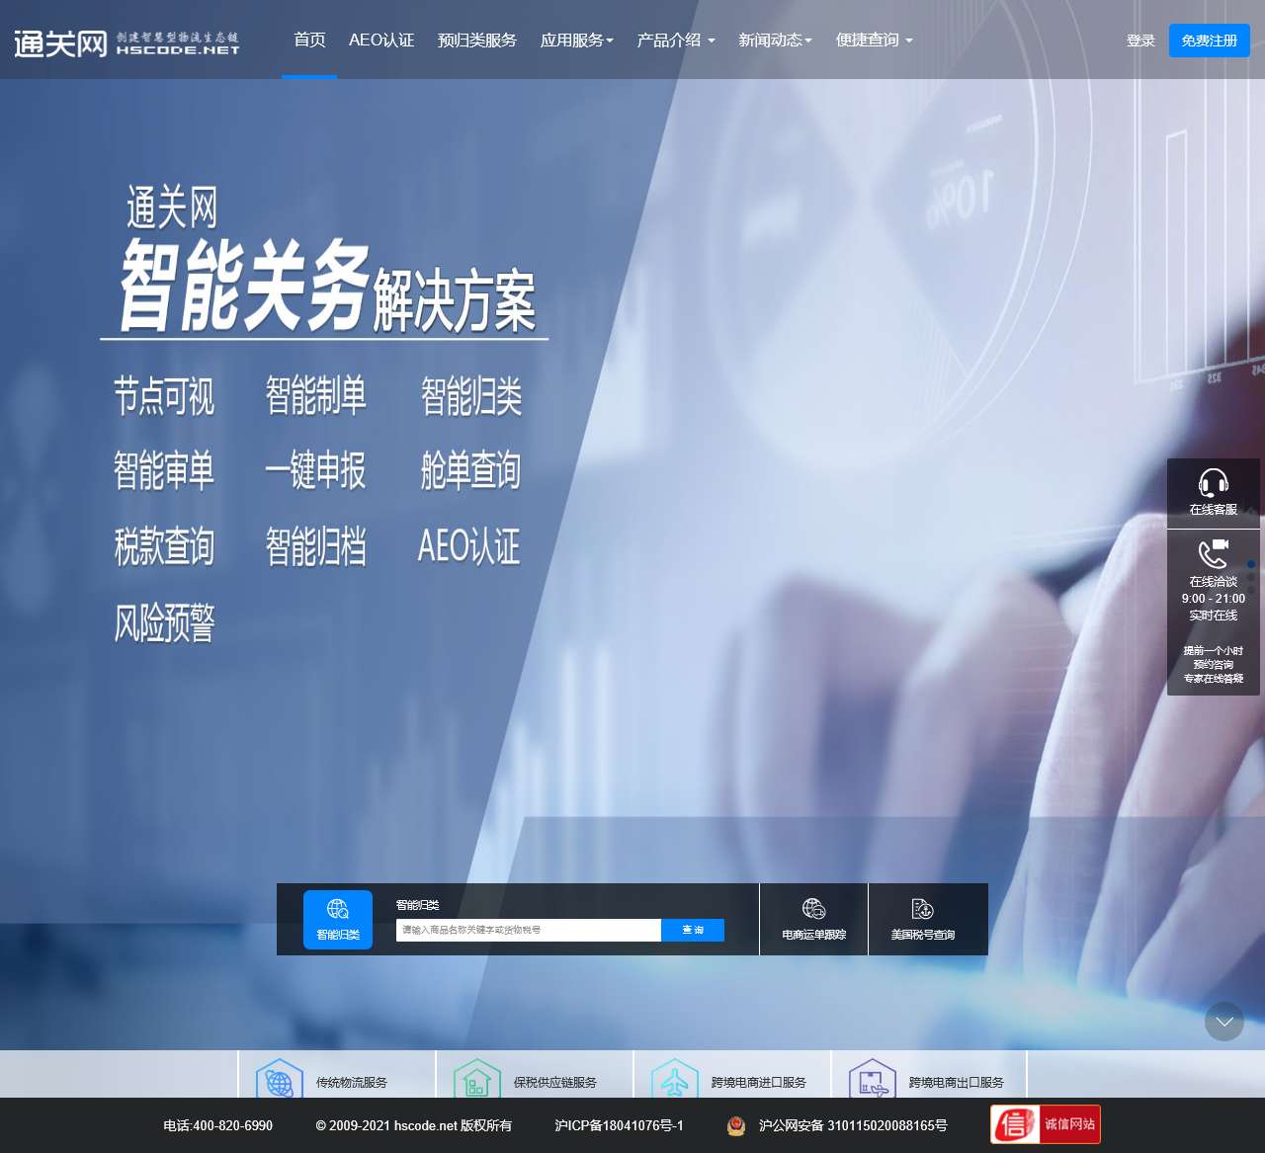The image size is (1265, 1153).
Task: Select the top blue carousel indicator dot
Action: pyautogui.click(x=1251, y=564)
